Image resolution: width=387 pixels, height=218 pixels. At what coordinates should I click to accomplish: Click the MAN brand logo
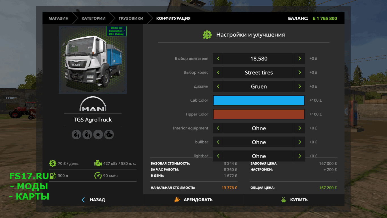[x=93, y=104]
